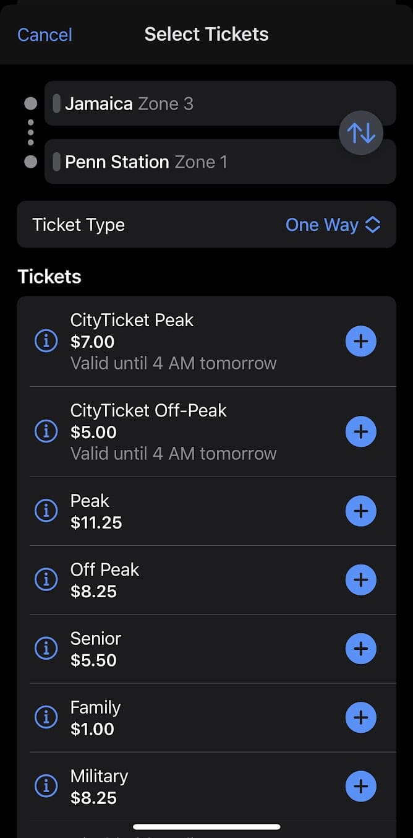
Task: Open the Off Peak ticket info
Action: pos(46,579)
